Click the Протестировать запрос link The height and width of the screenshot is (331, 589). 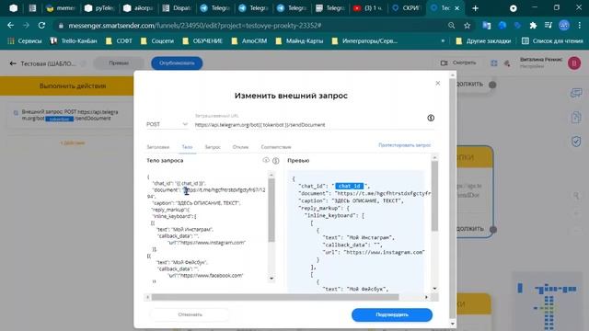(x=405, y=145)
